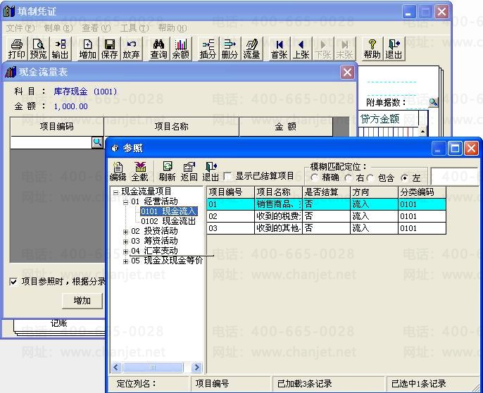The image size is (483, 393).
Task: Click the 贷方金额 column header
Action: click(388, 118)
